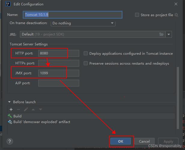Screen dimensions: 185x150
Task: Click the artifact icon for demo:war exploded
Action: 10,122
